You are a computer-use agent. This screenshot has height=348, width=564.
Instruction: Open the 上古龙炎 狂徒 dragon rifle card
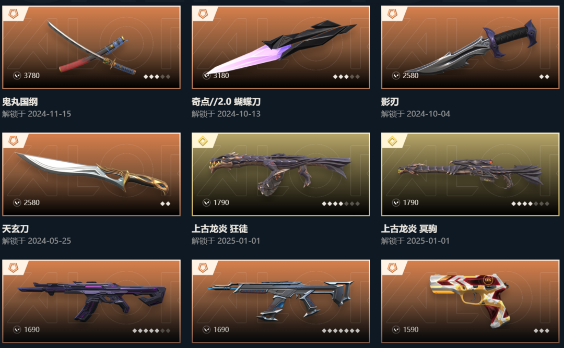[x=280, y=174]
